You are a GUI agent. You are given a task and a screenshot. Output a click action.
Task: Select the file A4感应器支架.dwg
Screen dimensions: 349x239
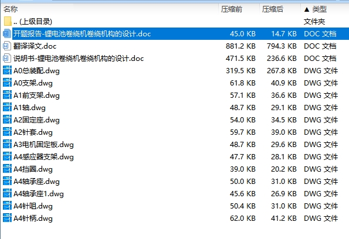43,157
